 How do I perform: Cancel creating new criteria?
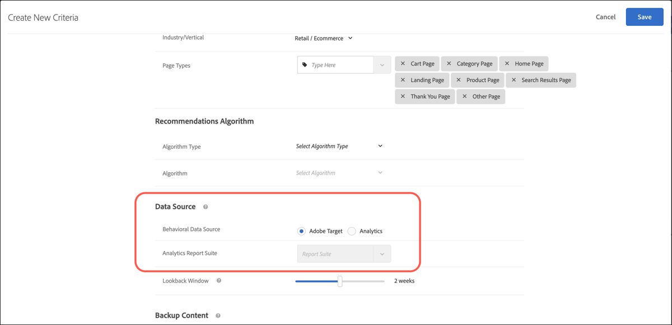pos(605,17)
